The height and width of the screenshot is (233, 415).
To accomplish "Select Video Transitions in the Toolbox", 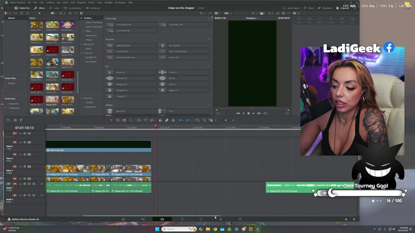I will (94, 22).
